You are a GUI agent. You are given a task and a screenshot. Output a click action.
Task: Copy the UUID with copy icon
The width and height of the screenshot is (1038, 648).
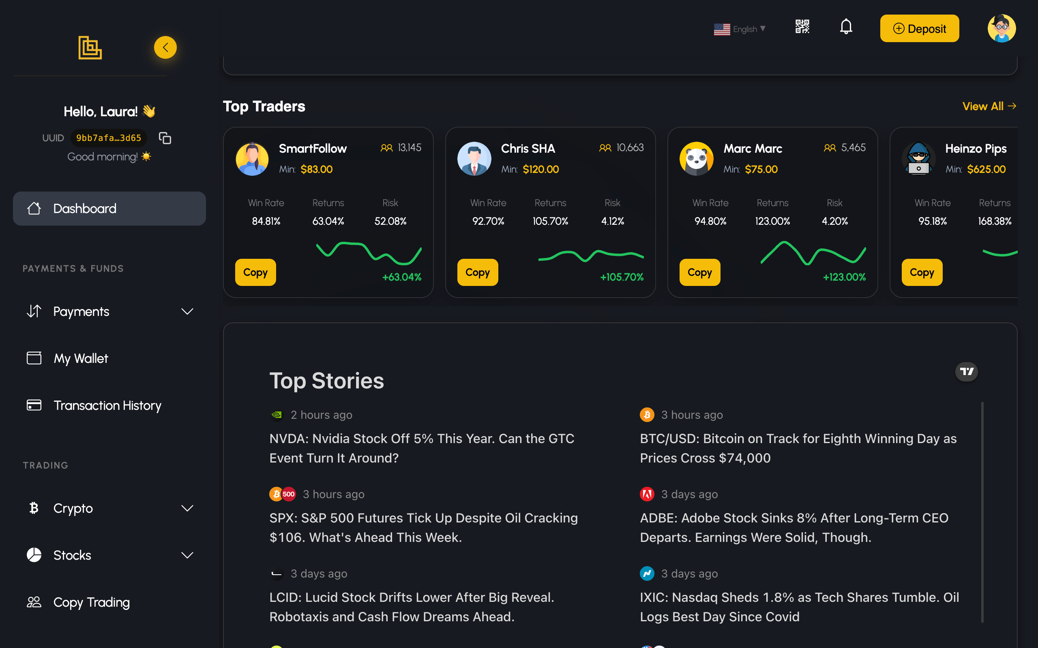(165, 138)
